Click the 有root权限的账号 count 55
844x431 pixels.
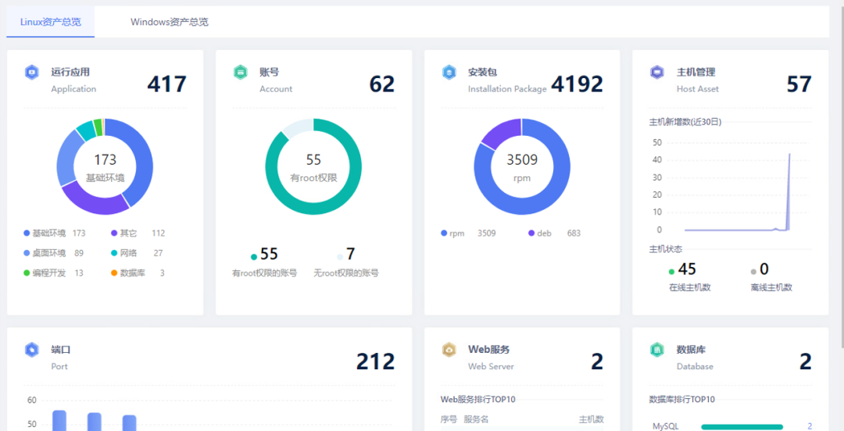(x=269, y=255)
